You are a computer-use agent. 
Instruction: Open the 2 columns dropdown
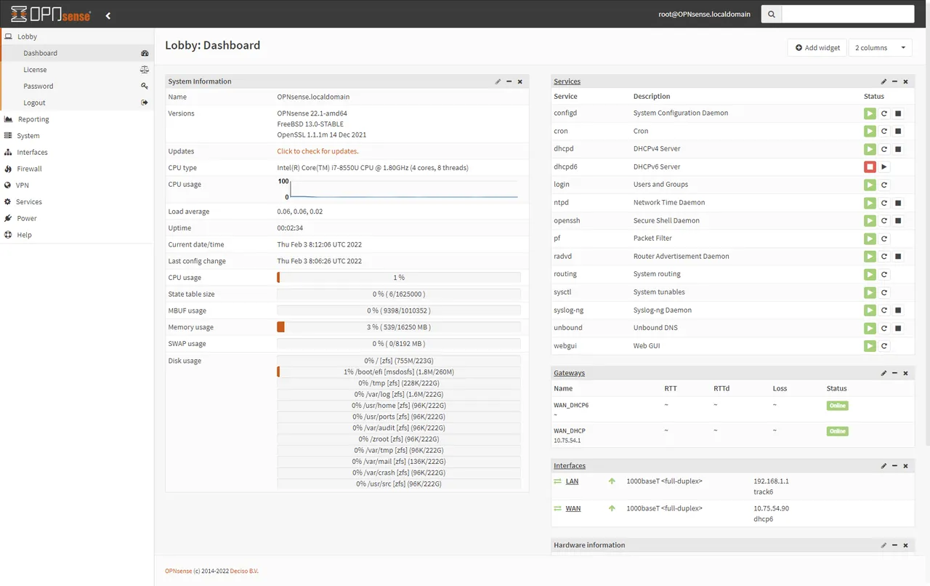coord(881,47)
